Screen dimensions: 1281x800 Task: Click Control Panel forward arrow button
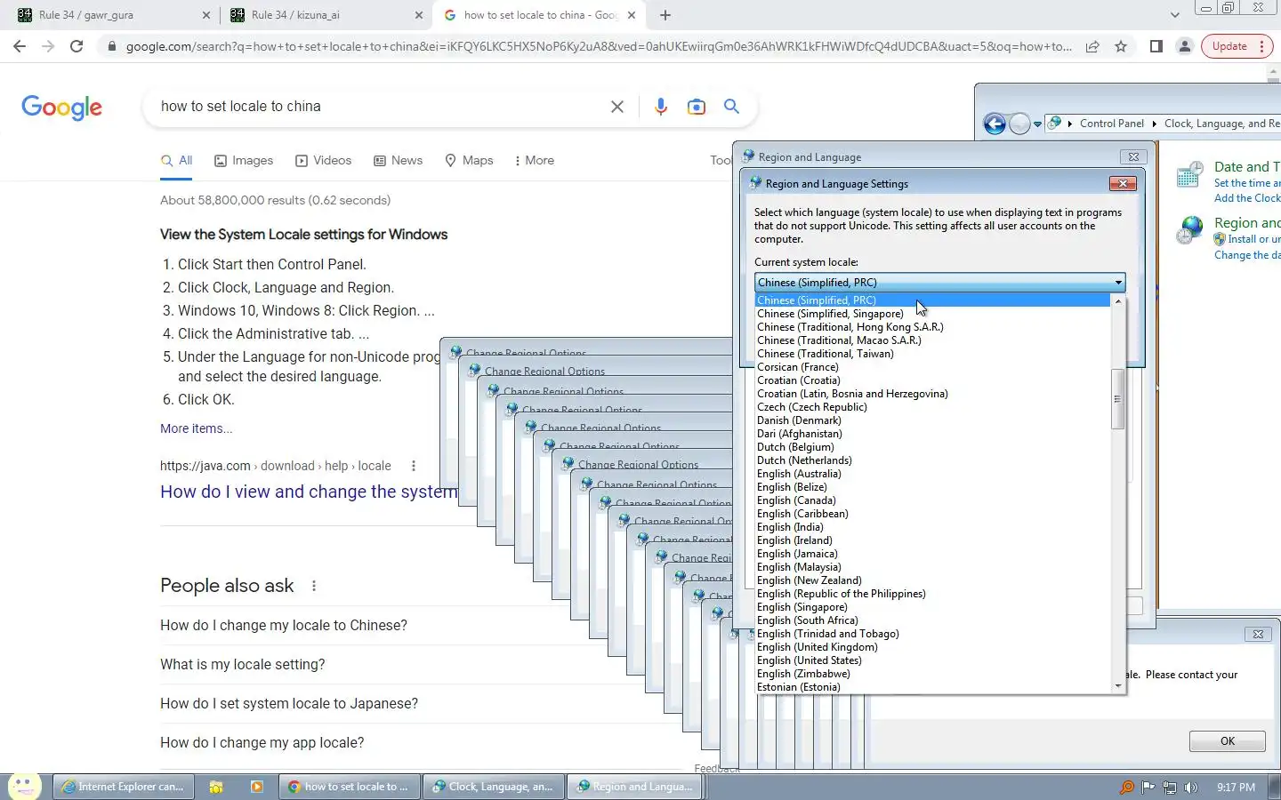(1019, 124)
